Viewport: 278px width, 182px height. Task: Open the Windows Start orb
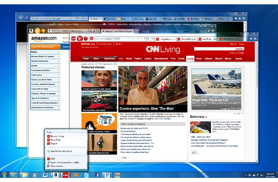click(x=4, y=175)
